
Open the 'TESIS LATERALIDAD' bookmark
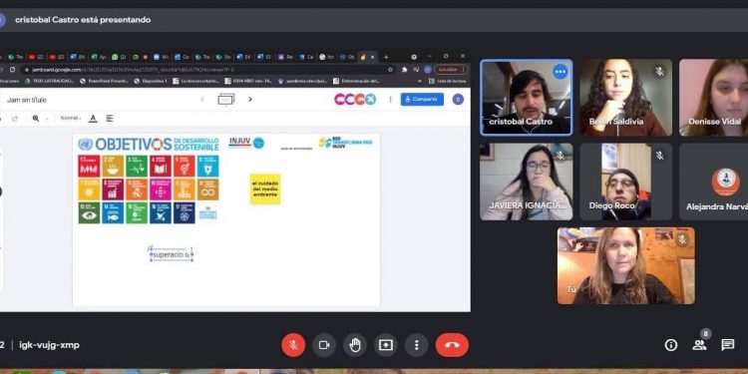(49, 81)
